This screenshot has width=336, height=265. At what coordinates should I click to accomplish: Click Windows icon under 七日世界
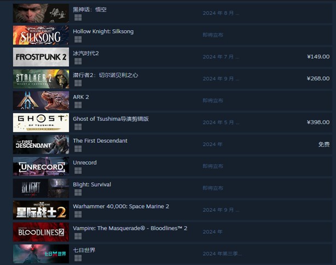tap(78, 258)
